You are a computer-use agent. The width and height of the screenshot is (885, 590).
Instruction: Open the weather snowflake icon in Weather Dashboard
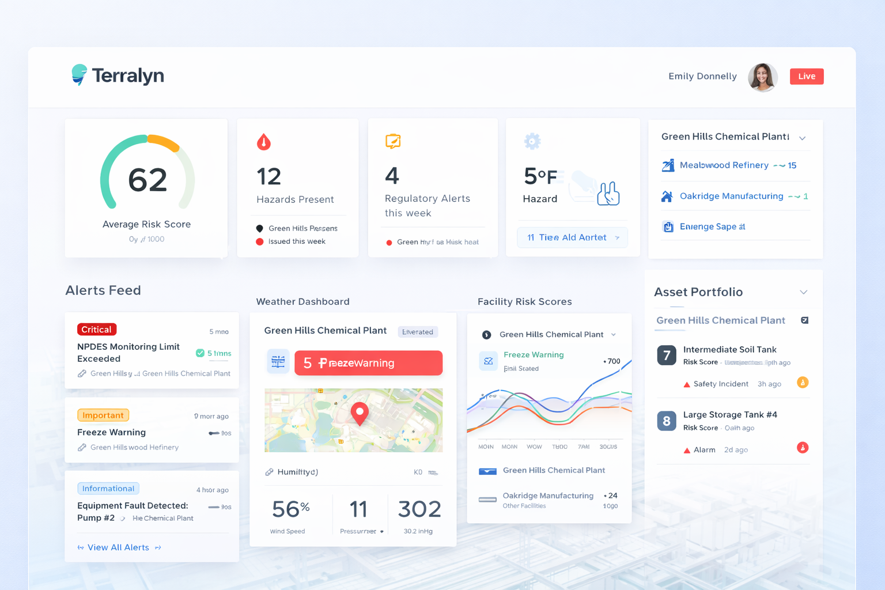tap(278, 361)
